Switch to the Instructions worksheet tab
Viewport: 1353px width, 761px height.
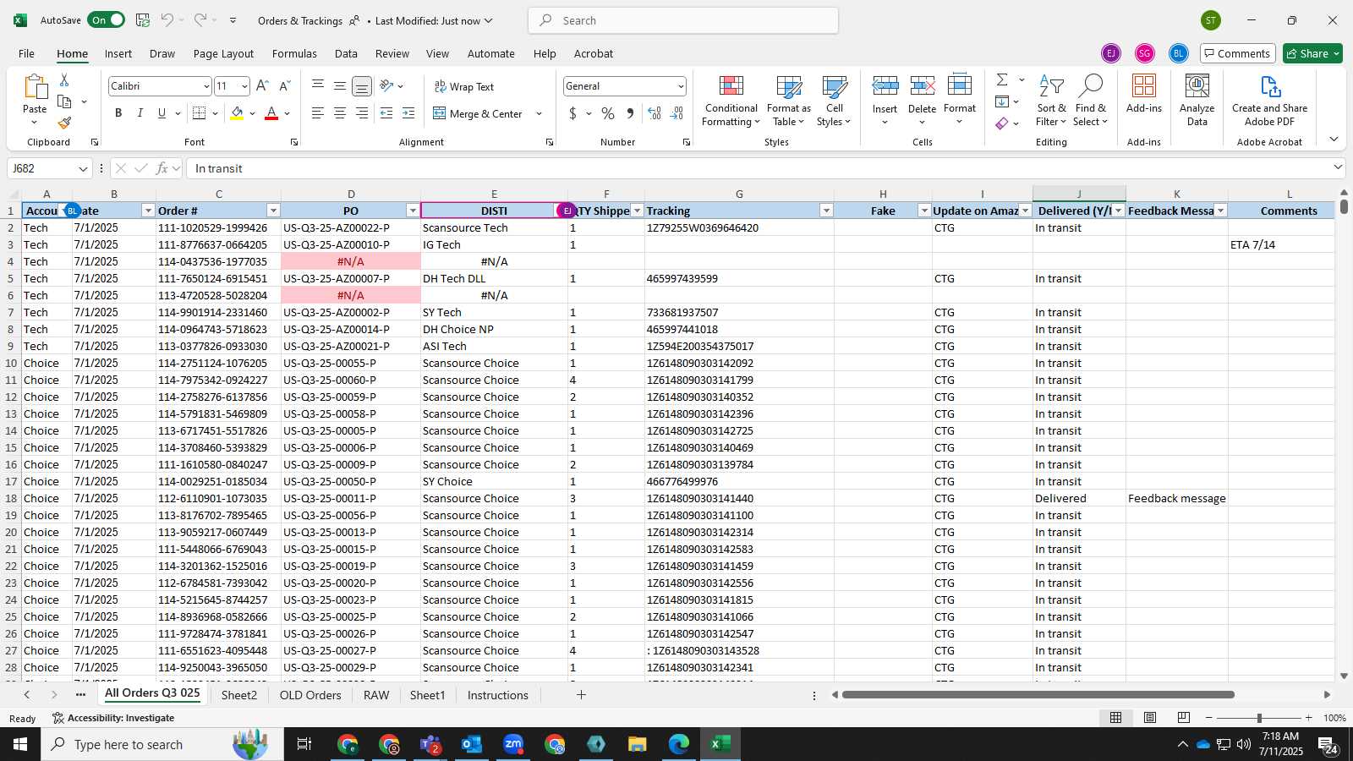pyautogui.click(x=497, y=695)
